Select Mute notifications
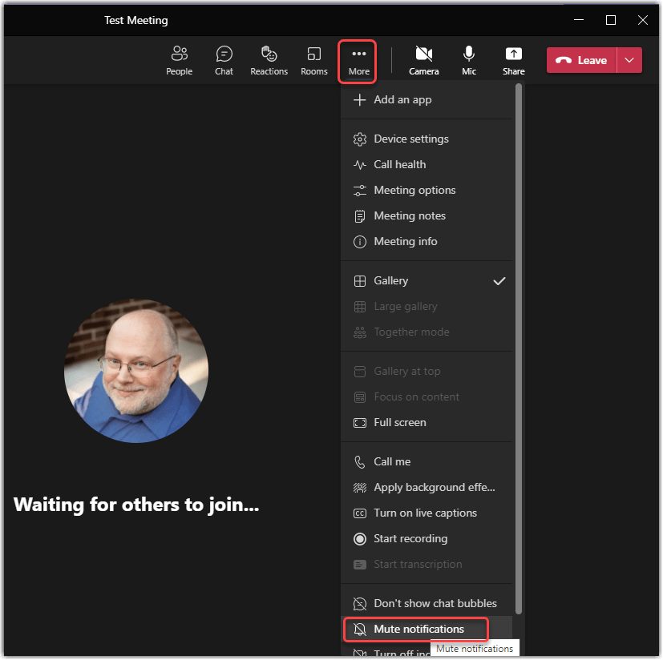663x660 pixels. [418, 629]
